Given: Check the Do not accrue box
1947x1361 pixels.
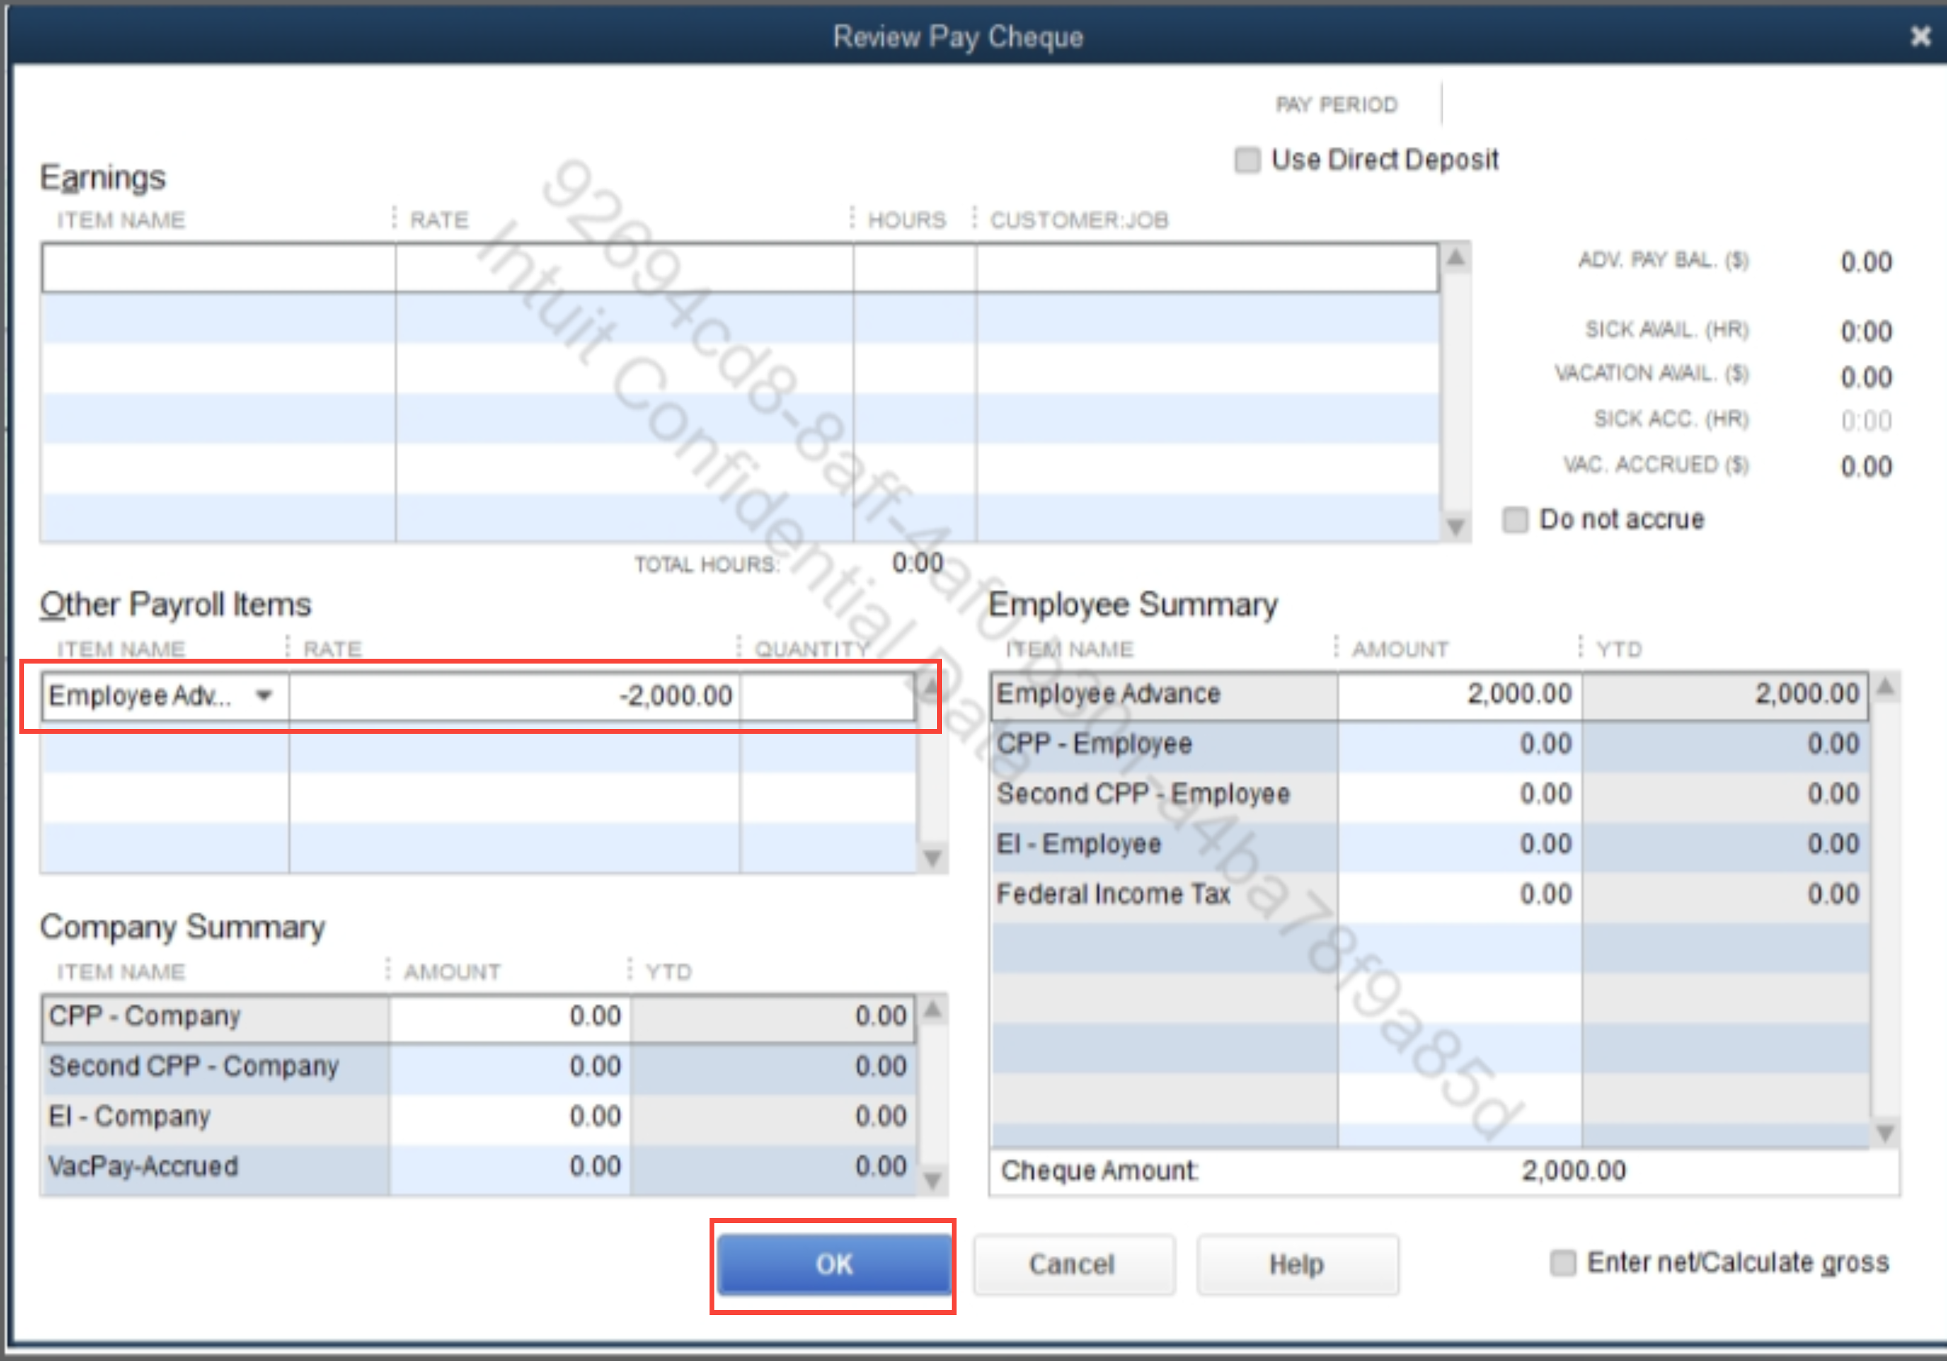Looking at the screenshot, I should (x=1515, y=519).
